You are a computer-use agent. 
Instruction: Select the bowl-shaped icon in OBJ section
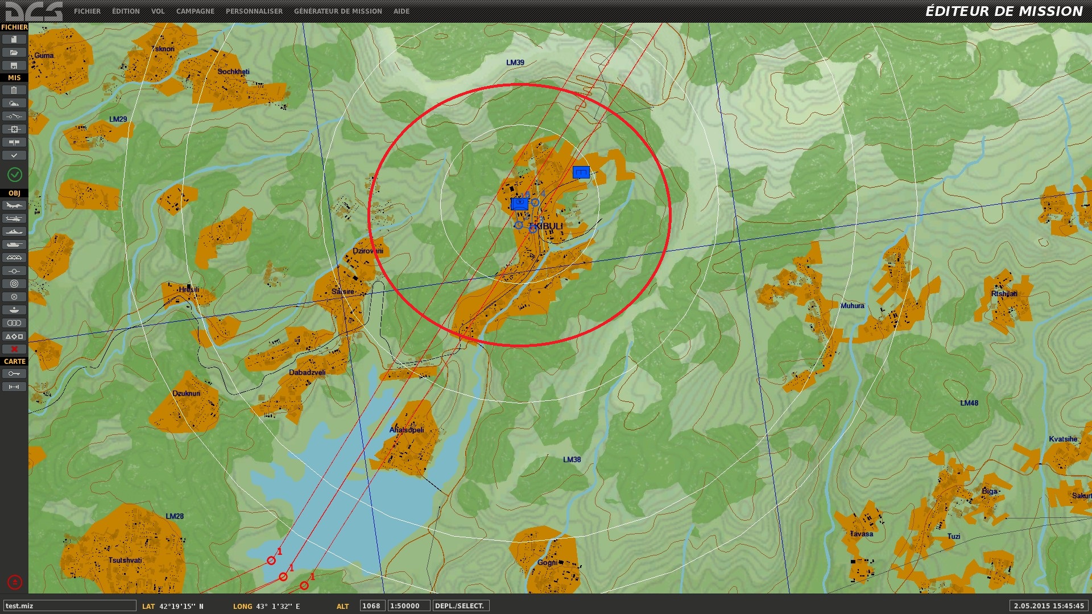[x=14, y=310]
